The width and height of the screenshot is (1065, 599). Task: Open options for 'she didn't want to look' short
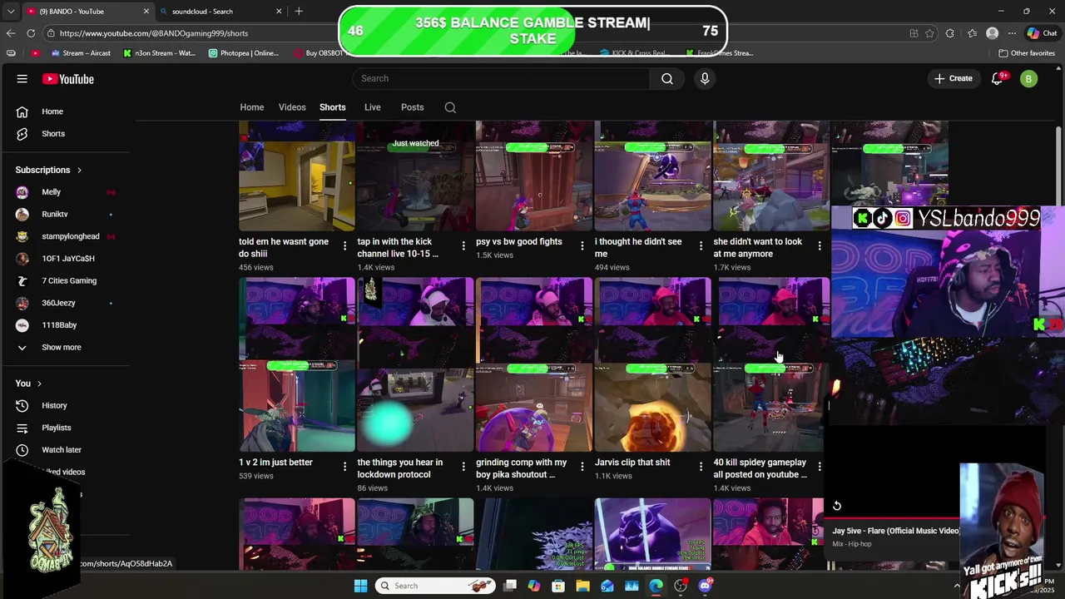point(820,245)
